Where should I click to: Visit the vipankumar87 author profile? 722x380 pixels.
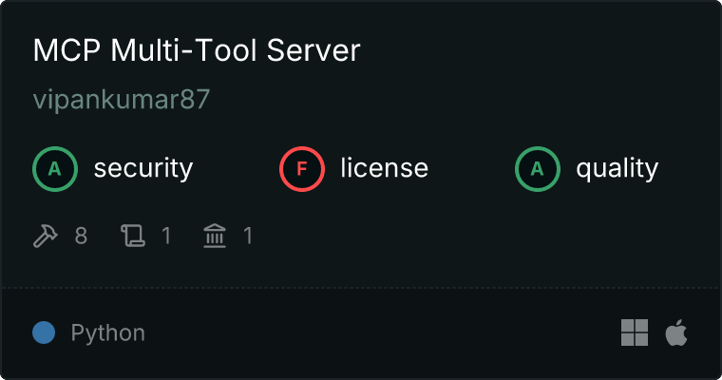tap(121, 100)
